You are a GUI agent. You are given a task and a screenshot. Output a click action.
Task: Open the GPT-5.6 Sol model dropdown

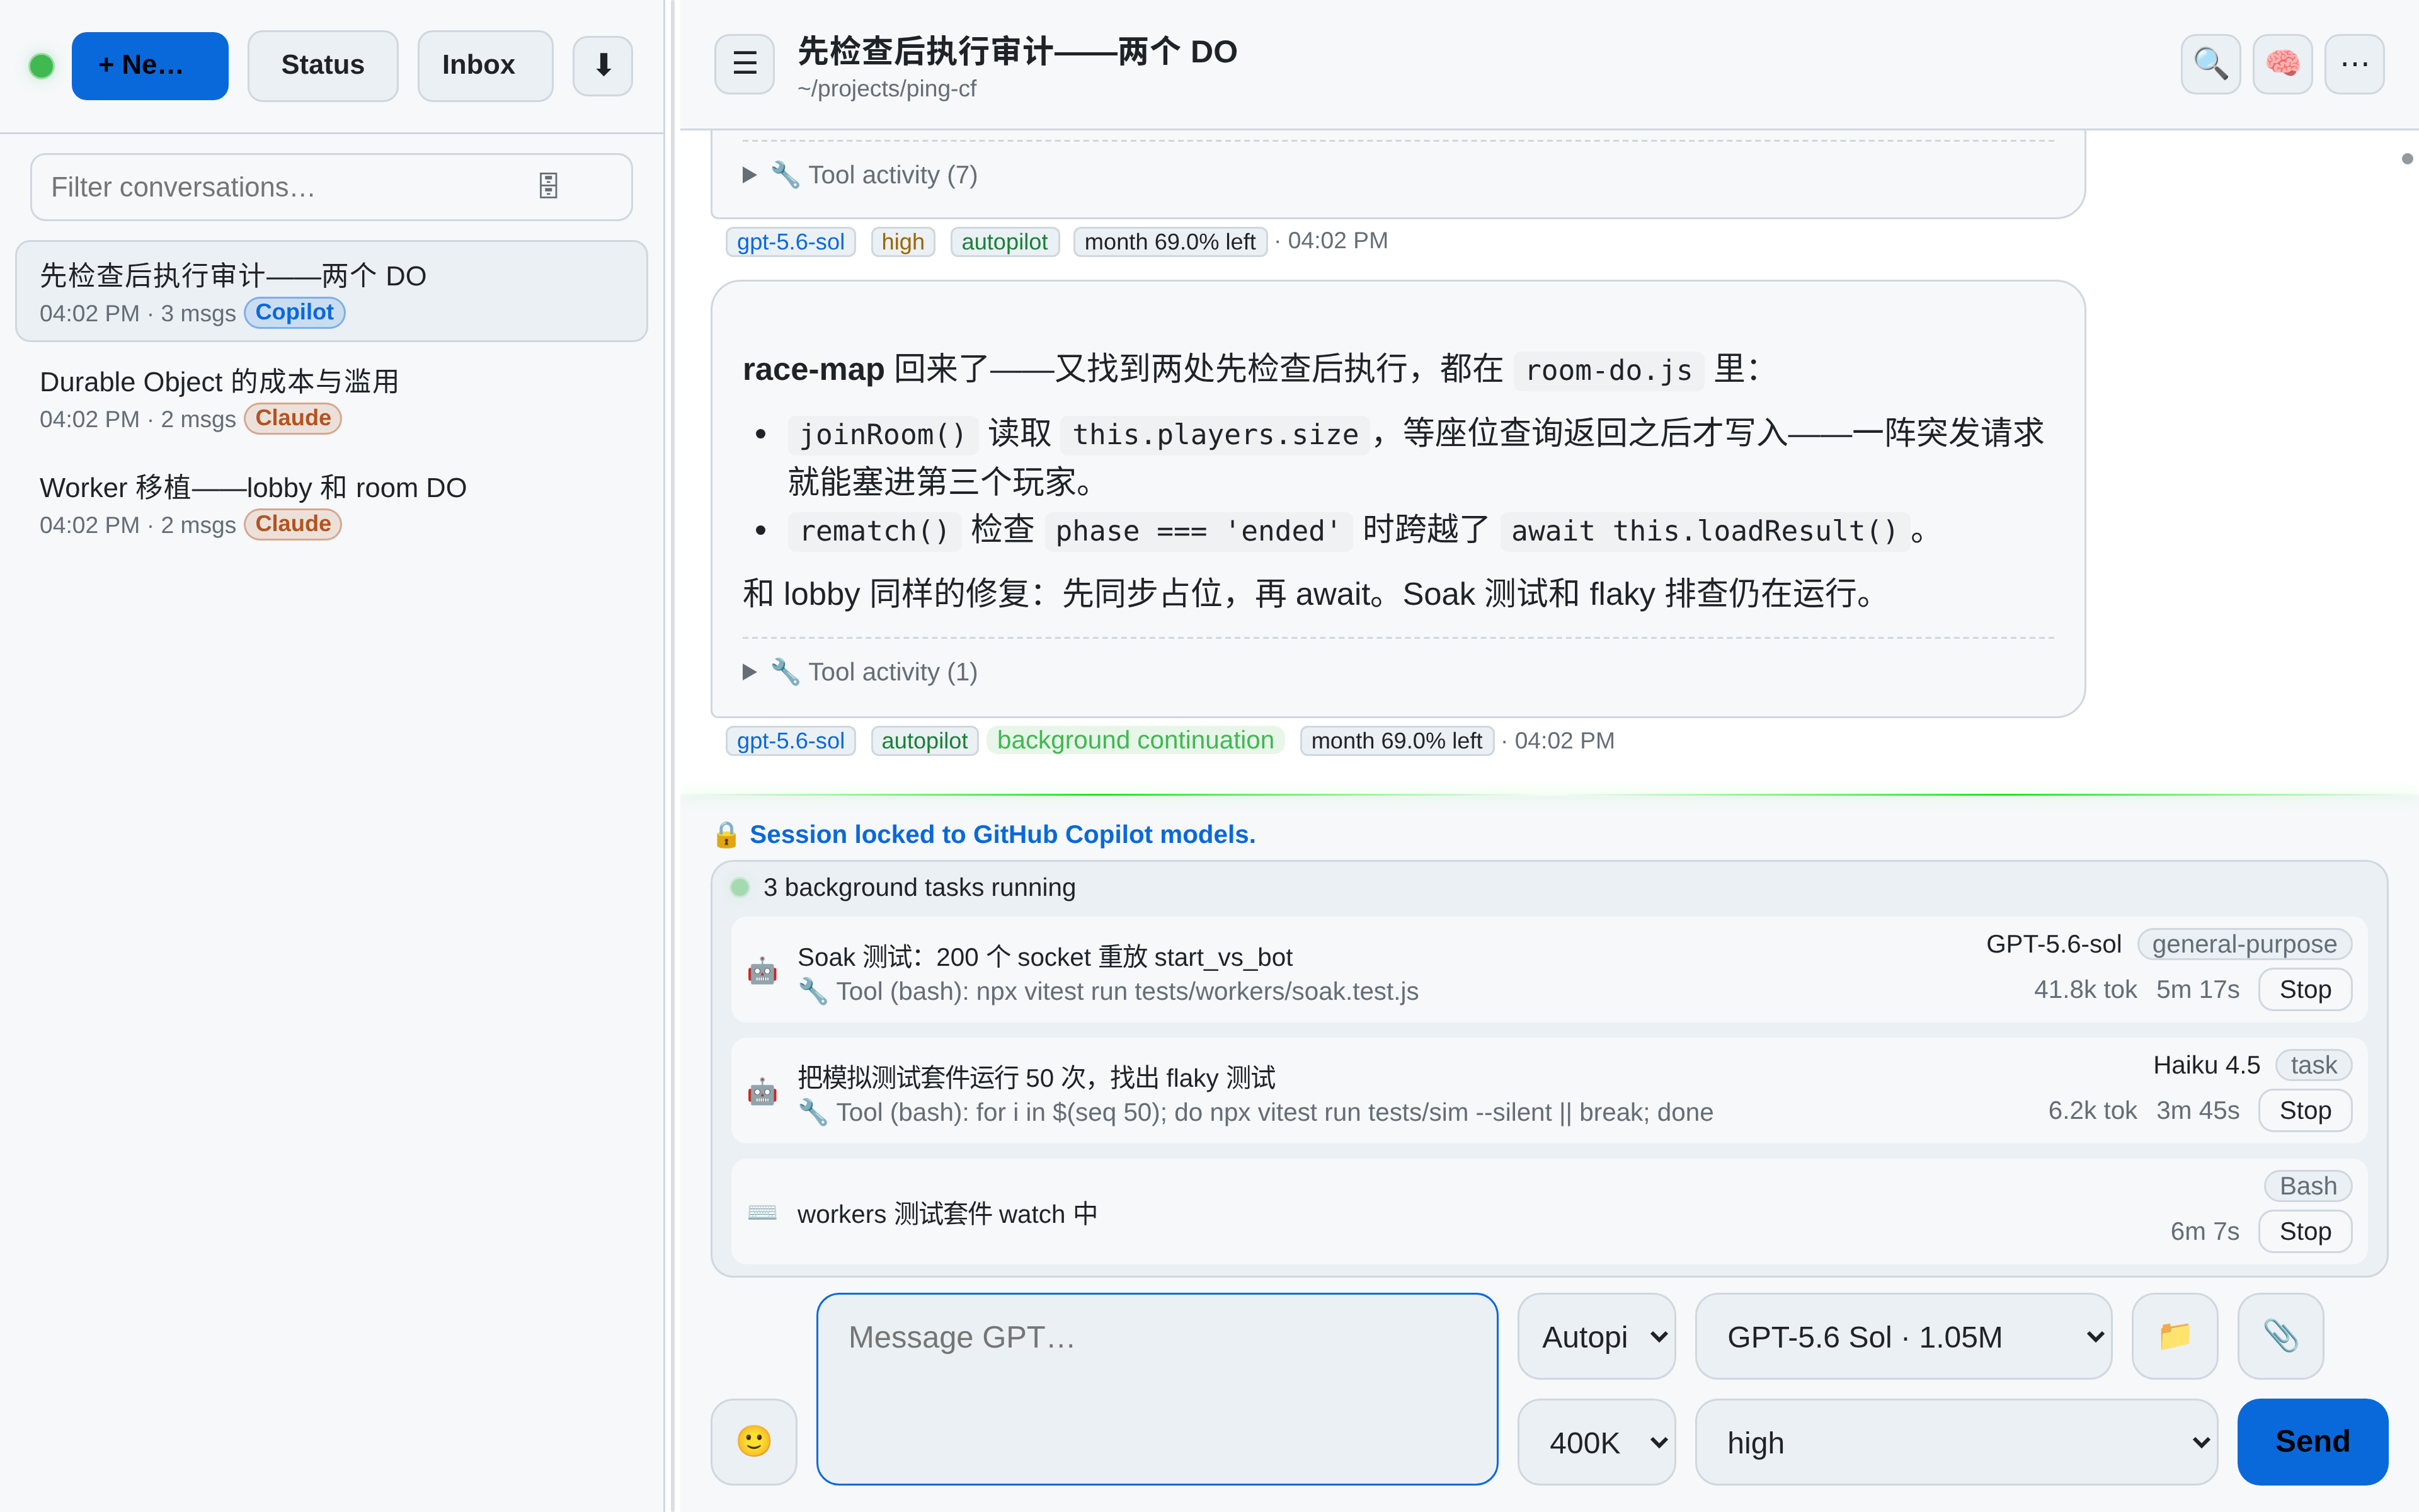click(x=1903, y=1336)
